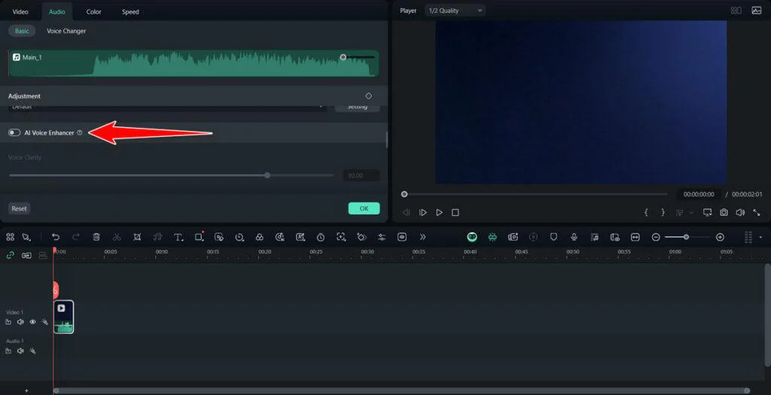771x395 pixels.
Task: Select the Basic sub-tab
Action: 22,30
